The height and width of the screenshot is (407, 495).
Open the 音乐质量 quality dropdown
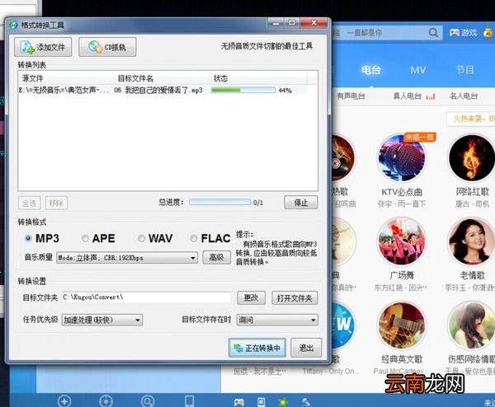[127, 258]
